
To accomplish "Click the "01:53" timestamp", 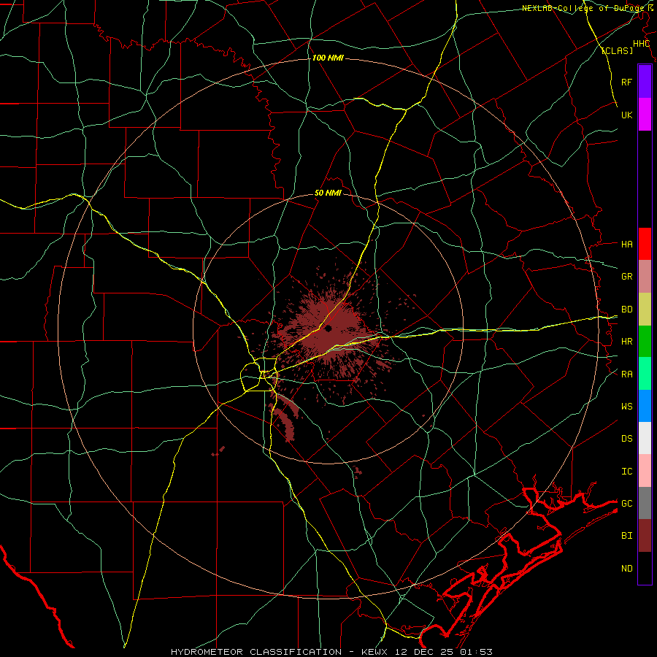I will click(x=476, y=652).
